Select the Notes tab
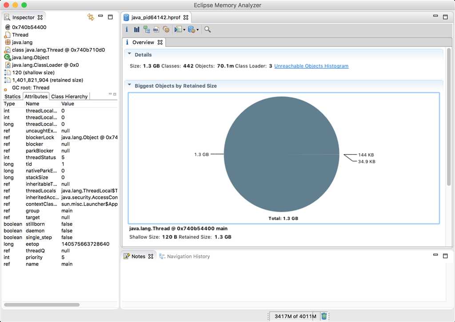Screen dimensions: 455x322 [x=138, y=256]
